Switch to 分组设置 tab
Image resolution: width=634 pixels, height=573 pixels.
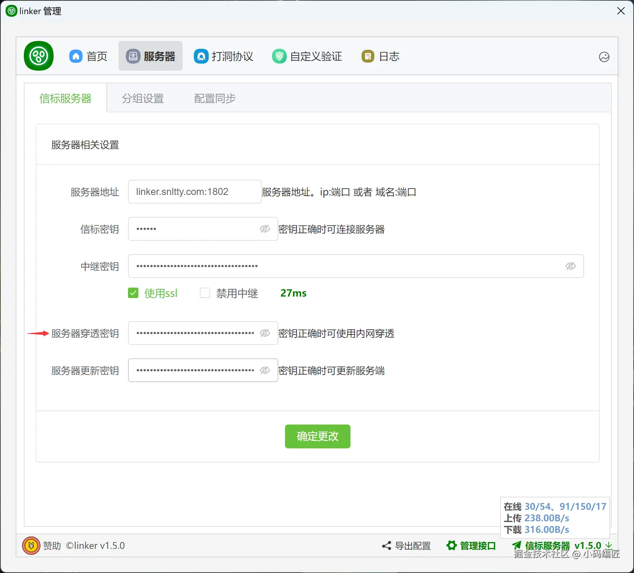point(143,98)
